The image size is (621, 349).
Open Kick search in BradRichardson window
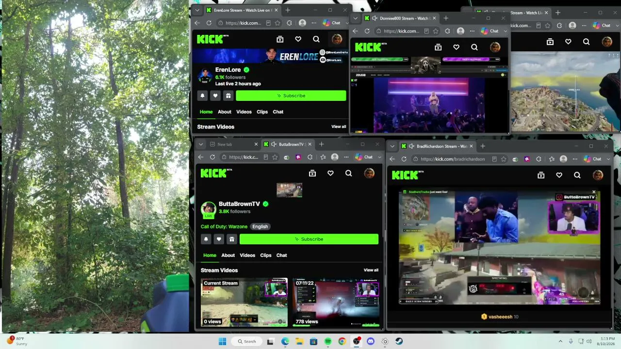(x=577, y=175)
